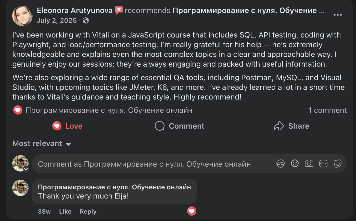The image size is (356, 221).
Task: Click the heart reaction on the comment
Action: click(192, 211)
